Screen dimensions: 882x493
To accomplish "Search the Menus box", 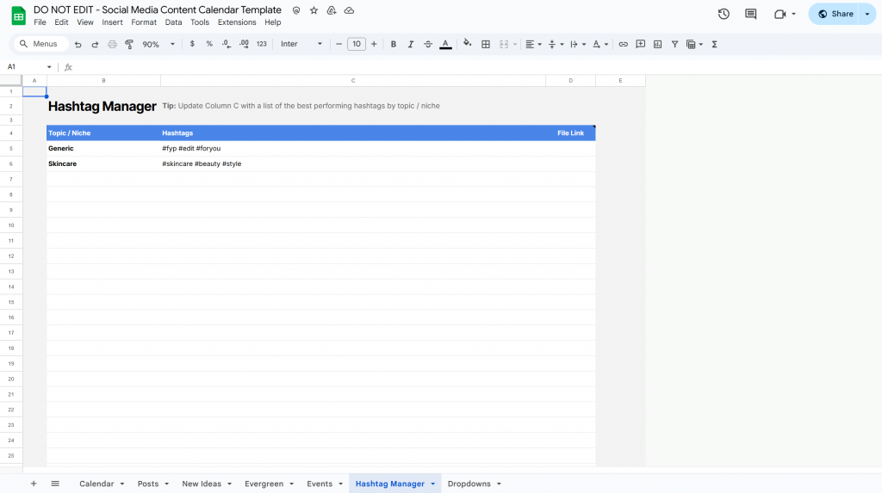I will [x=40, y=44].
